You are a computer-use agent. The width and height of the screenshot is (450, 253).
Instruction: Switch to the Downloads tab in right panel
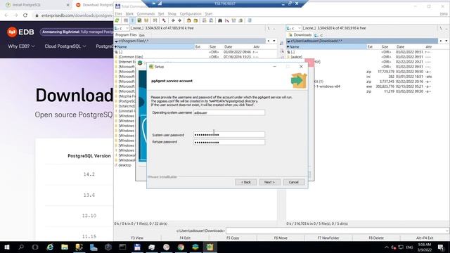point(300,35)
